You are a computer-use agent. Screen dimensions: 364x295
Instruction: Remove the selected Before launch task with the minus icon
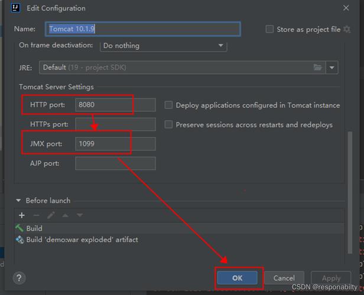point(36,215)
